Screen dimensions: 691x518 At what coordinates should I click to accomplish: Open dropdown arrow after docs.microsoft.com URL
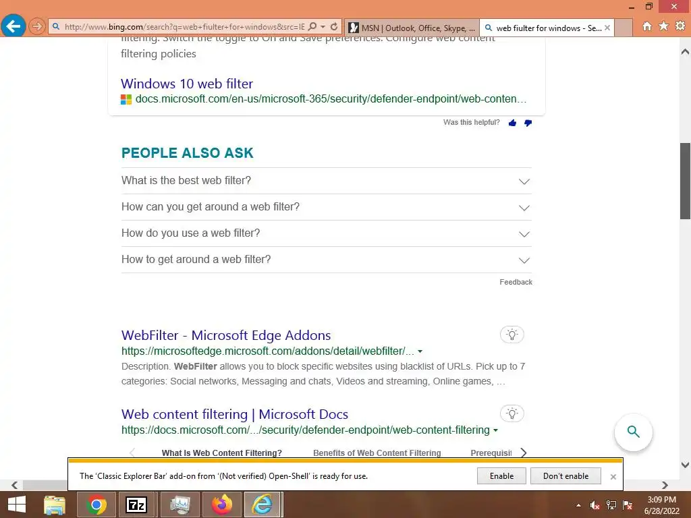click(495, 430)
